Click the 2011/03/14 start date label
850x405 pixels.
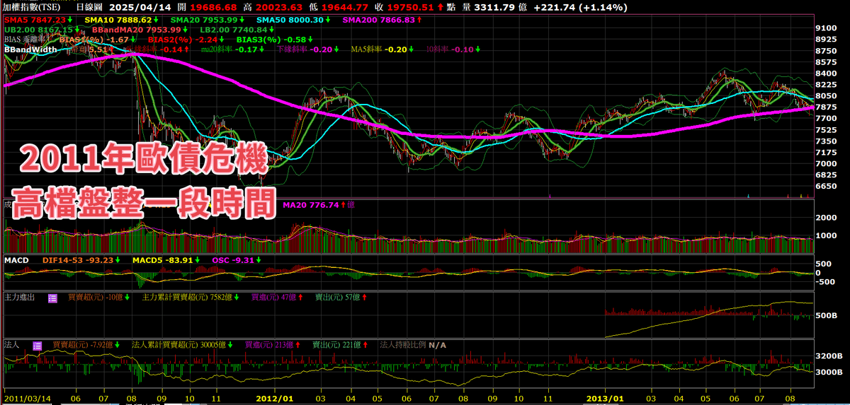click(28, 399)
